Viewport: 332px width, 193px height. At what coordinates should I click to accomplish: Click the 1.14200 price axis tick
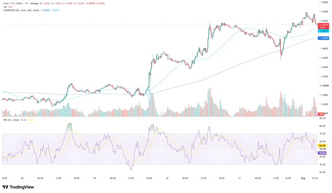[x=324, y=76]
